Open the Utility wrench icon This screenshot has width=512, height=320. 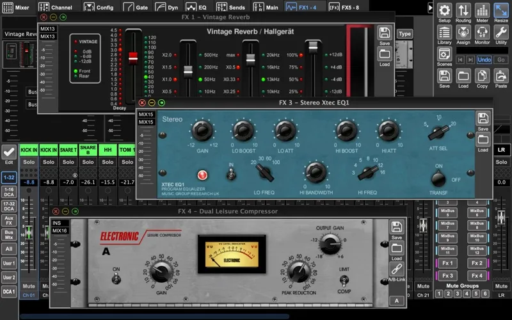501,33
